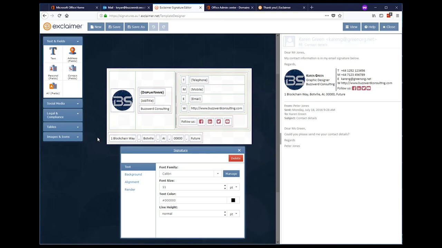Switch to the Background properties tab
Viewport: 442px width, 248px height.
click(x=133, y=174)
